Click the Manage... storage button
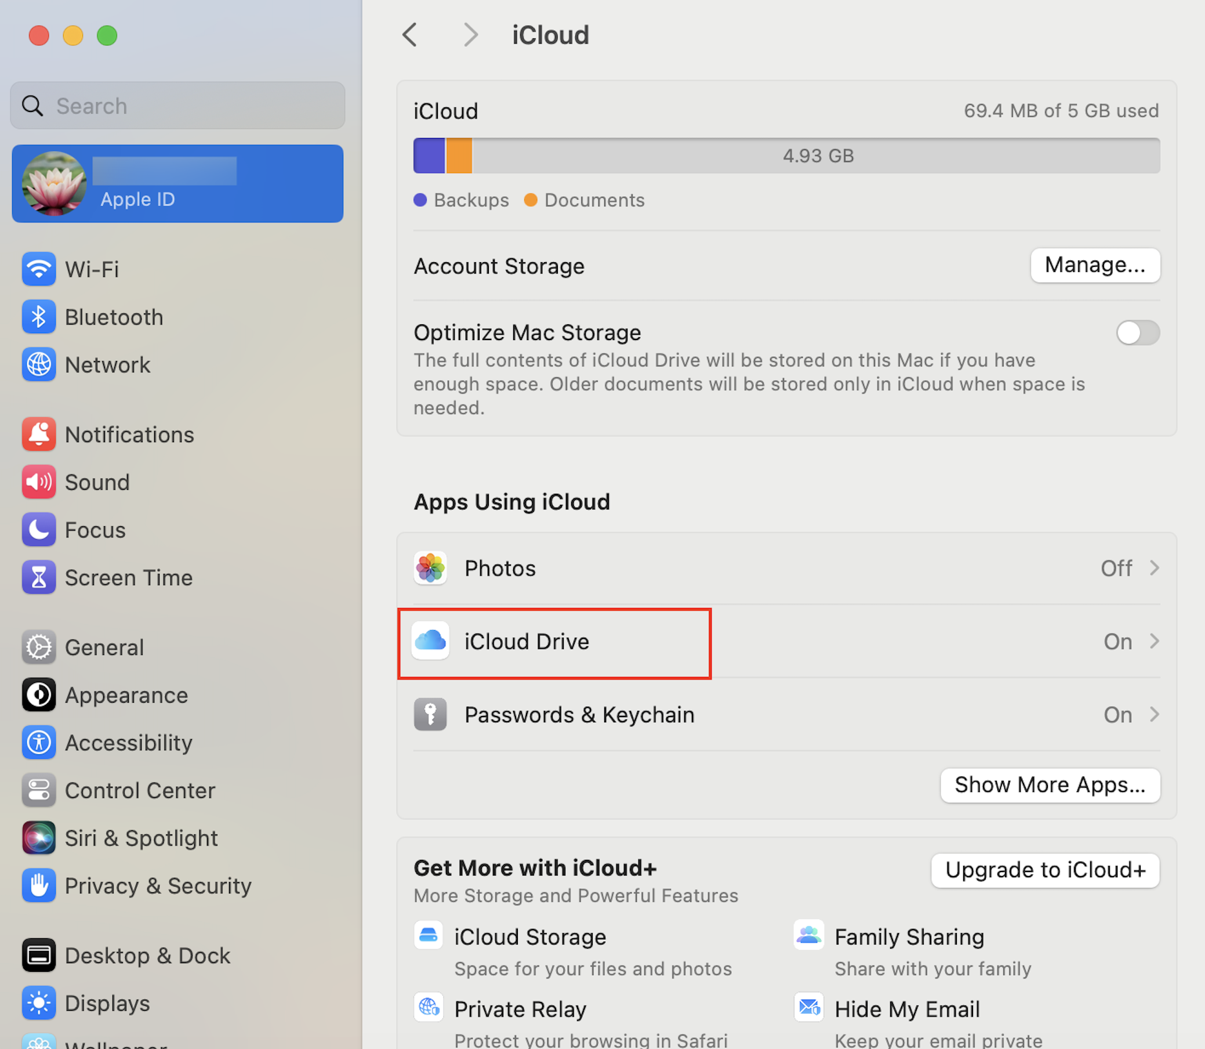Screen dimensions: 1205x1049 (1095, 265)
